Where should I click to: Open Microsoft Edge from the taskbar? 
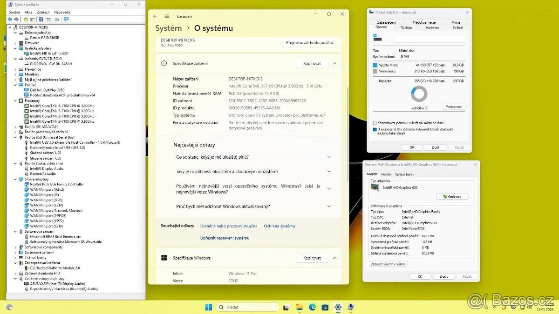coord(312,307)
